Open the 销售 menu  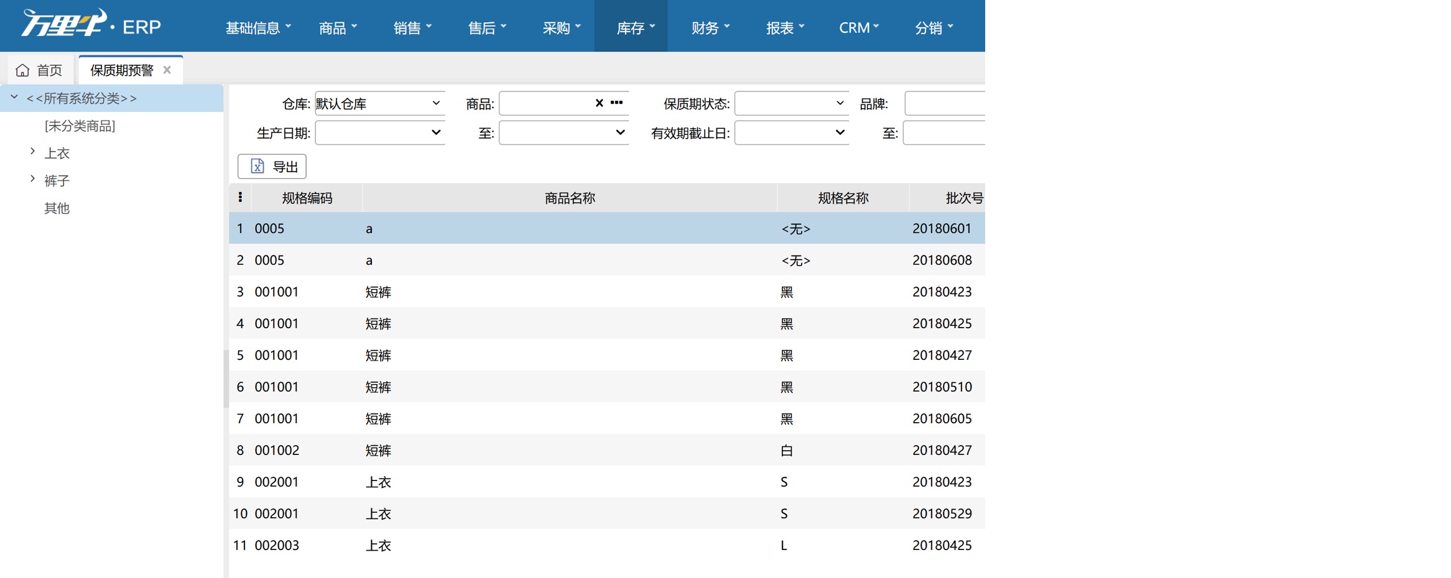tap(412, 28)
